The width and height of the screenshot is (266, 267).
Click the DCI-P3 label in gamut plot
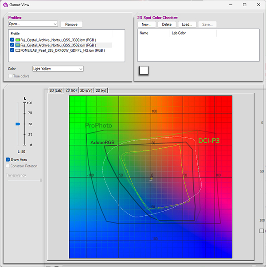tap(209, 141)
